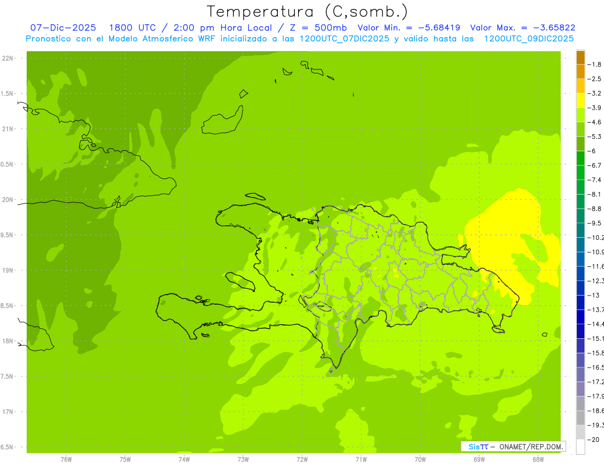Select the legend swatch between -3.9 and -4.6

580,115
